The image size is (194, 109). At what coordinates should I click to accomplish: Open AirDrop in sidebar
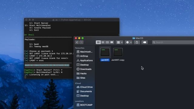click(82, 56)
